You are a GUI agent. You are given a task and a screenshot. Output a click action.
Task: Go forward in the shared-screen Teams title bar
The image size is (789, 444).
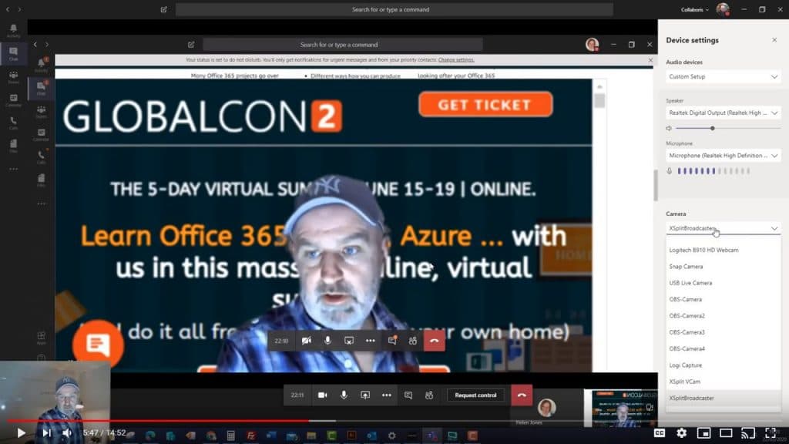[47, 45]
